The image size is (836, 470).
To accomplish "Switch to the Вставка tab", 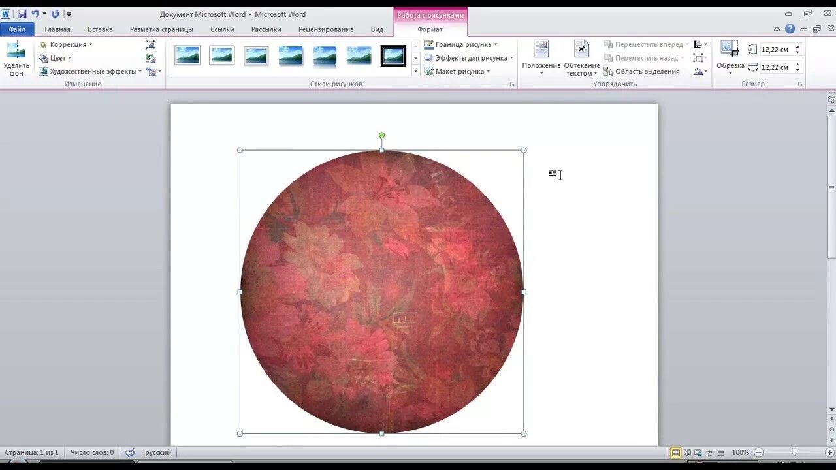I will [x=100, y=29].
